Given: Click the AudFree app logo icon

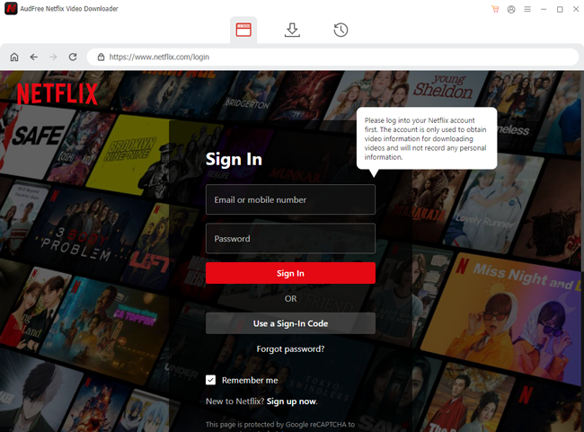Looking at the screenshot, I should (x=11, y=9).
